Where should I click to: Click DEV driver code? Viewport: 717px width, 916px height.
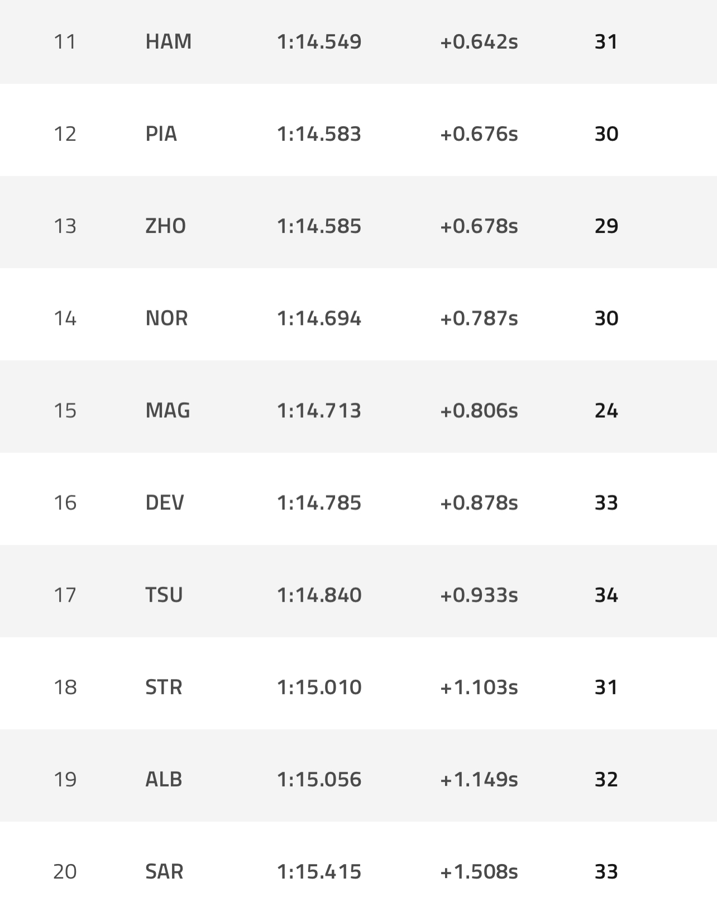pyautogui.click(x=164, y=503)
